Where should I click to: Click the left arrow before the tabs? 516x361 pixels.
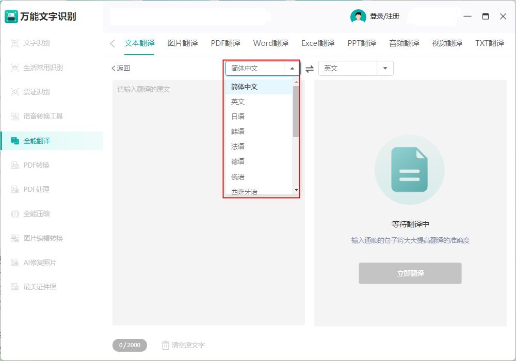[x=112, y=43]
